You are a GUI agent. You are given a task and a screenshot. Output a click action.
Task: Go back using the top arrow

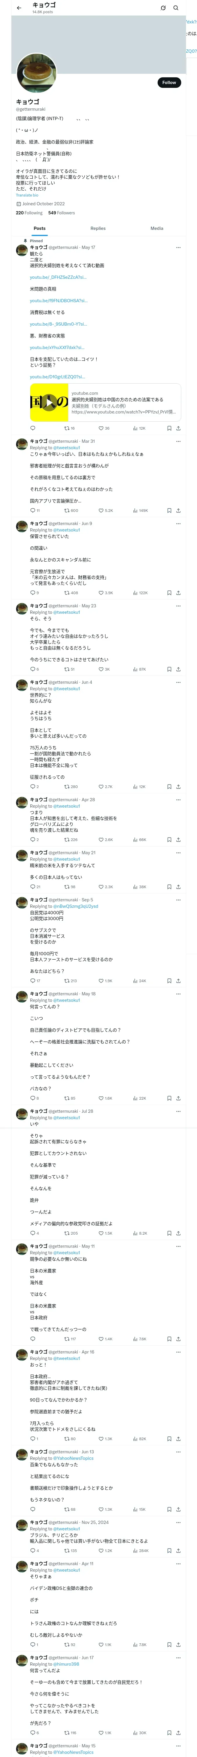(x=19, y=8)
